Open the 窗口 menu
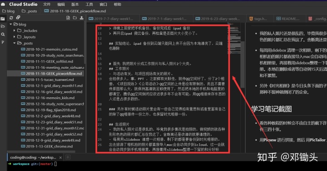Image resolution: width=327 pixels, height=171 pixels. pos(103,5)
